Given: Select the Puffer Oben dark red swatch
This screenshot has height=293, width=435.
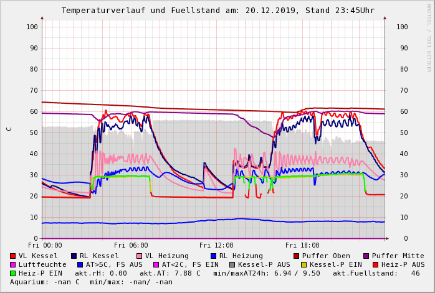Looking at the screenshot, I should (x=297, y=256).
